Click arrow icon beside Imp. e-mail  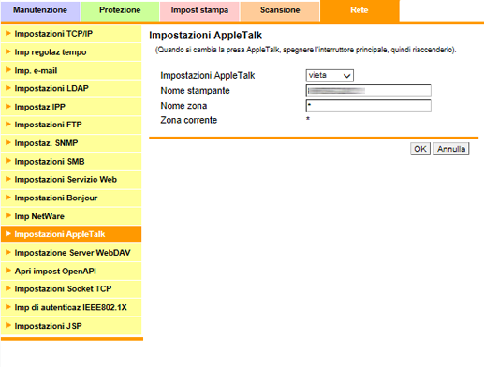(x=8, y=70)
